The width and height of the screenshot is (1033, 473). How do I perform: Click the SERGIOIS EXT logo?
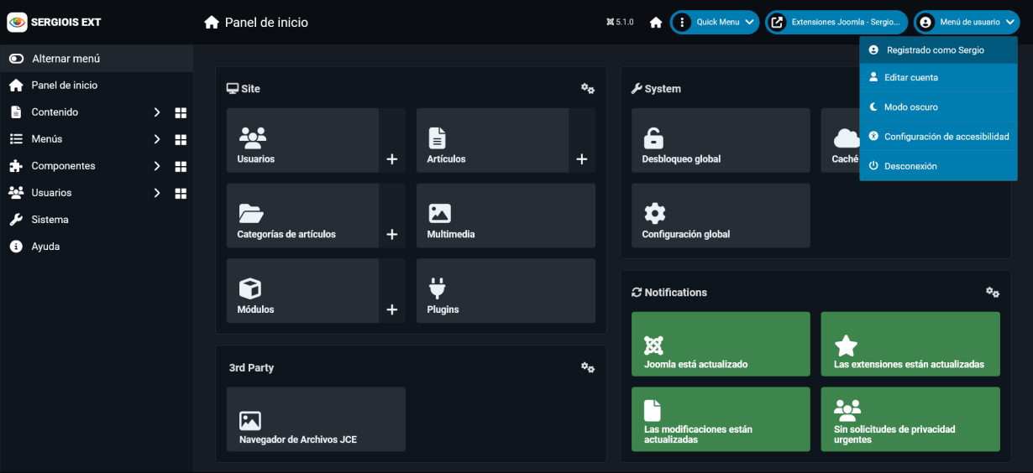click(x=54, y=22)
